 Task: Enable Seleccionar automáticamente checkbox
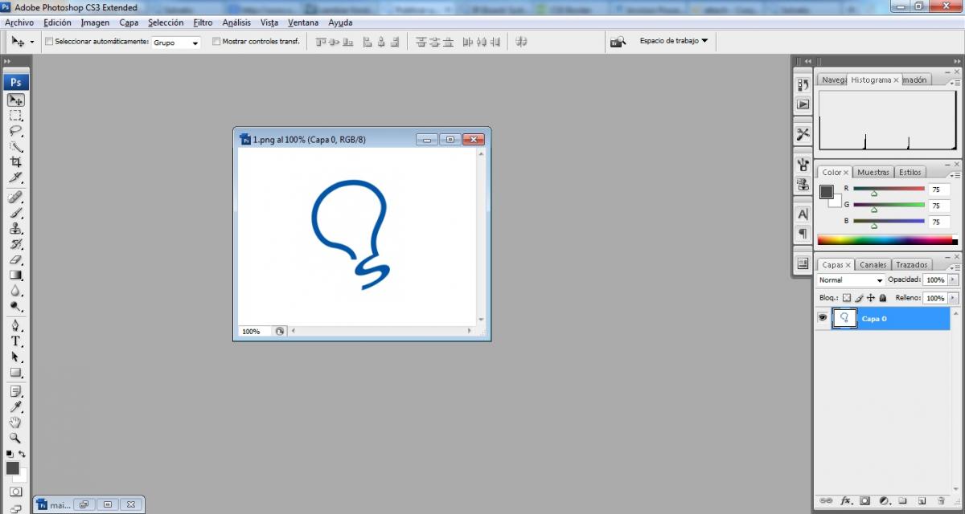pos(49,41)
